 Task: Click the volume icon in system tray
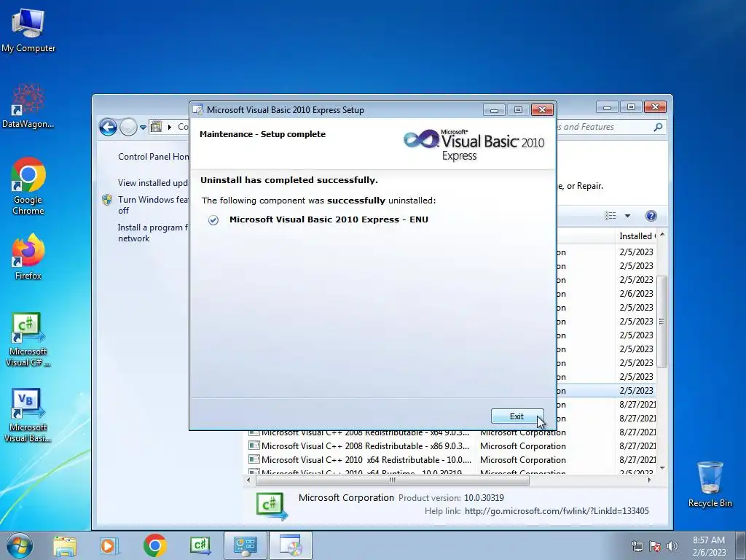(672, 546)
